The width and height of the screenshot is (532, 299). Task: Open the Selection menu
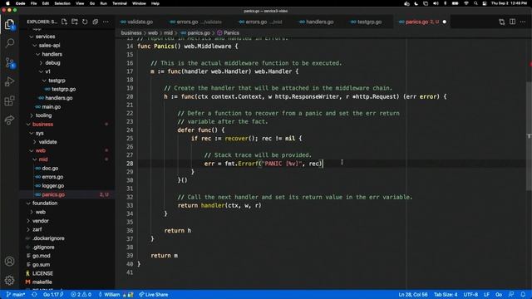point(62,3)
